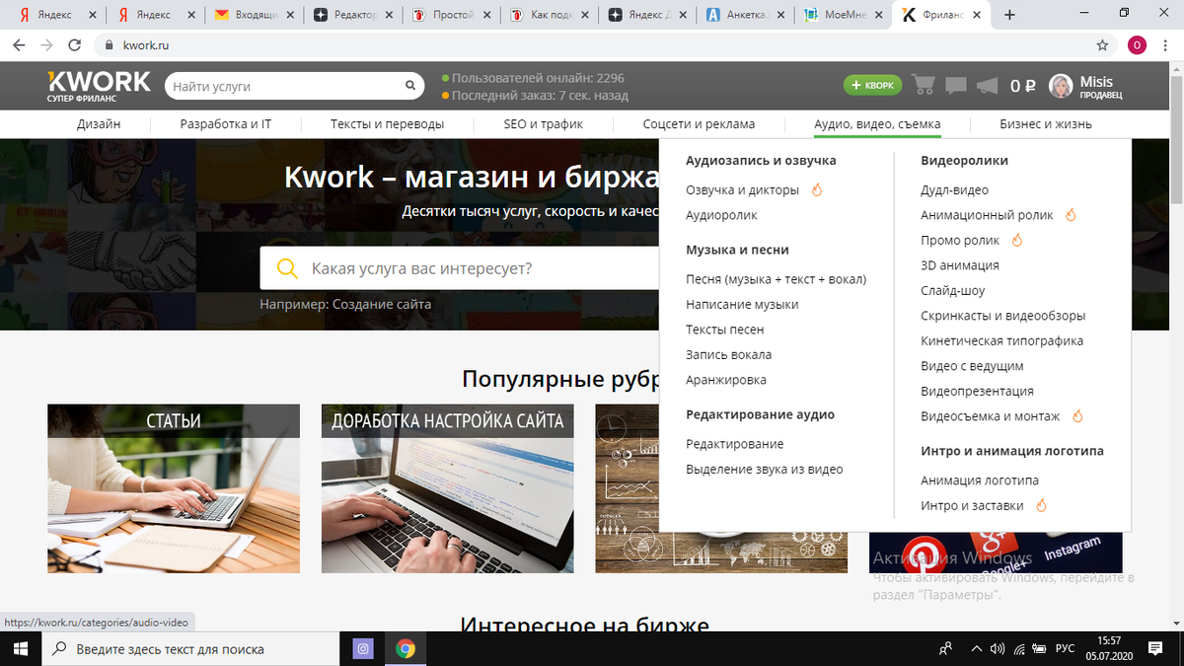Select Тексты песен
Image resolution: width=1184 pixels, height=666 pixels.
point(724,330)
